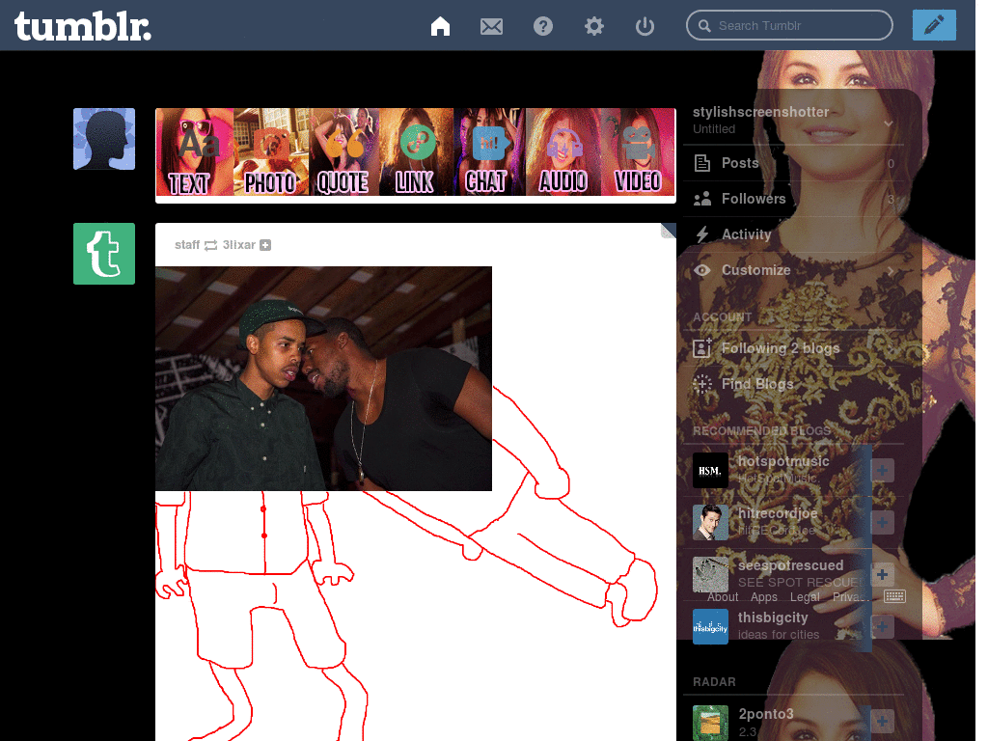The image size is (988, 741).
Task: Follow hitrecordjoe with its plus button
Action: [x=883, y=522]
